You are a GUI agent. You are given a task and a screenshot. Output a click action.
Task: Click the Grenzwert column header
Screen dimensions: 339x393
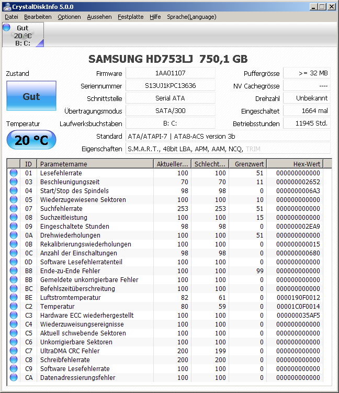(x=248, y=164)
